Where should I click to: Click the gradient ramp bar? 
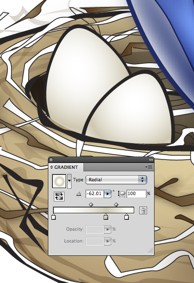(x=94, y=210)
